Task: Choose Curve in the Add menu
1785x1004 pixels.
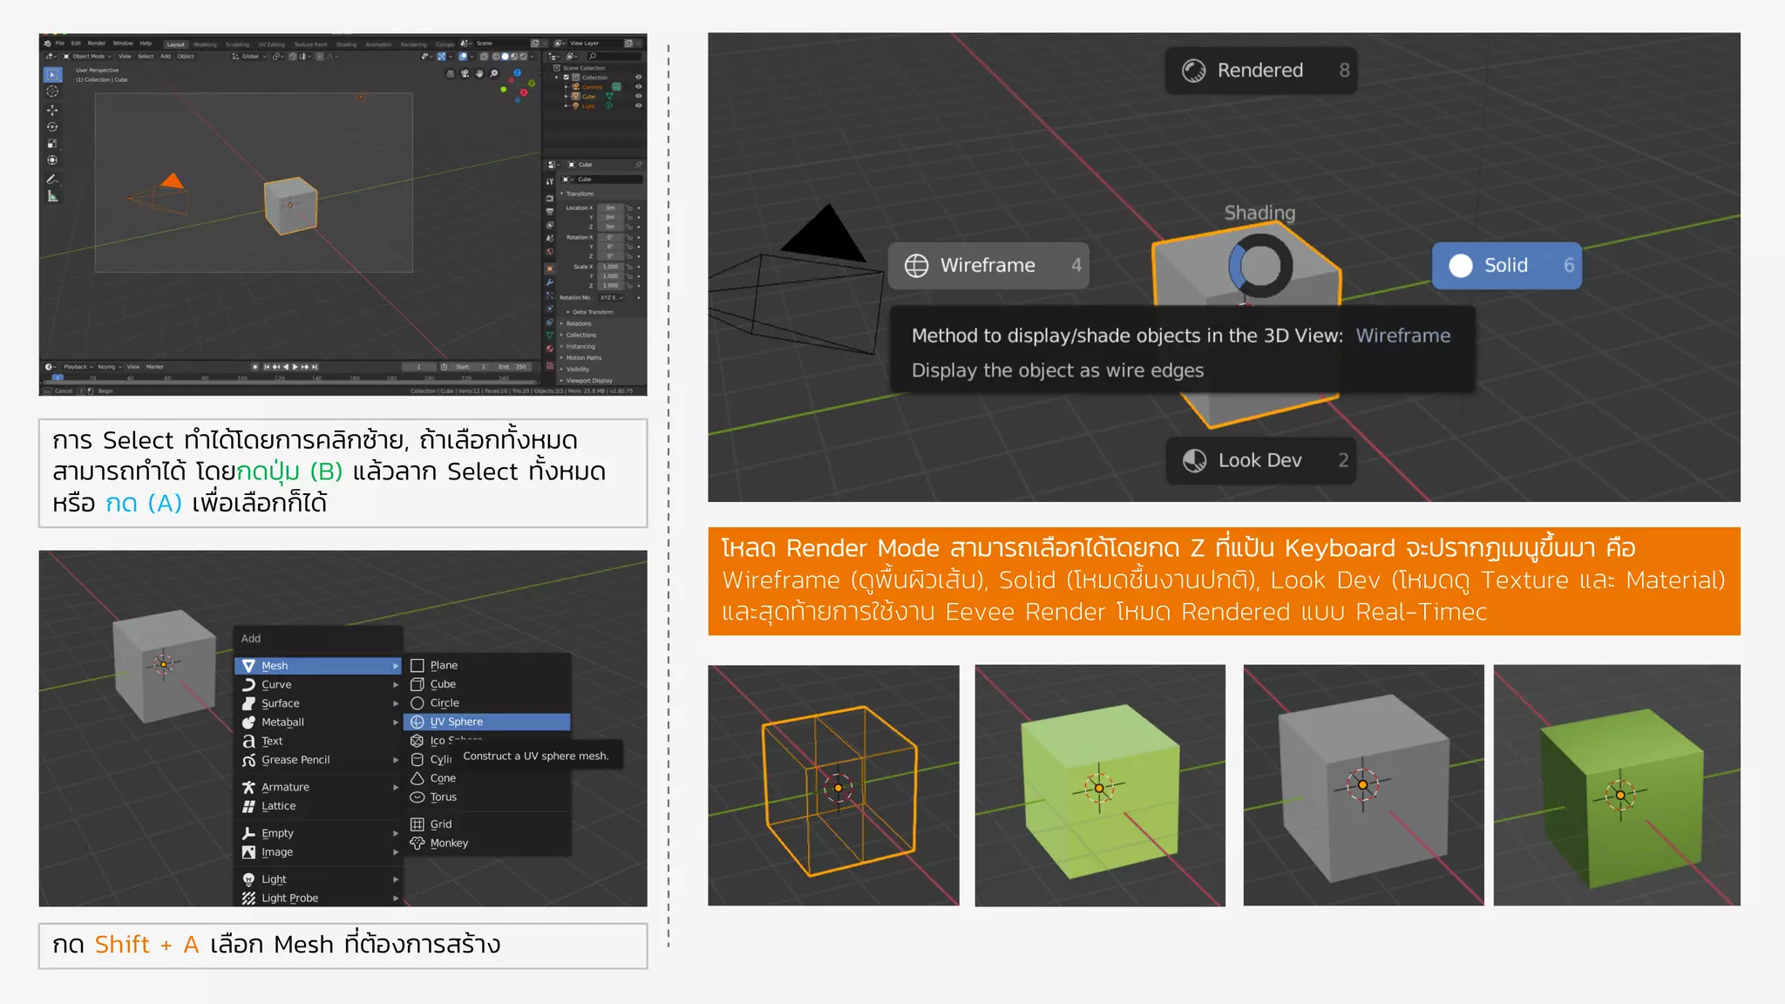Action: tap(276, 684)
